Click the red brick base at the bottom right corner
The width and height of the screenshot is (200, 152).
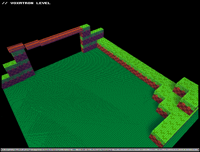coord(156,141)
